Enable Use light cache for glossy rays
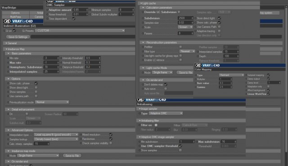The image size is (288, 166). coord(181,56)
